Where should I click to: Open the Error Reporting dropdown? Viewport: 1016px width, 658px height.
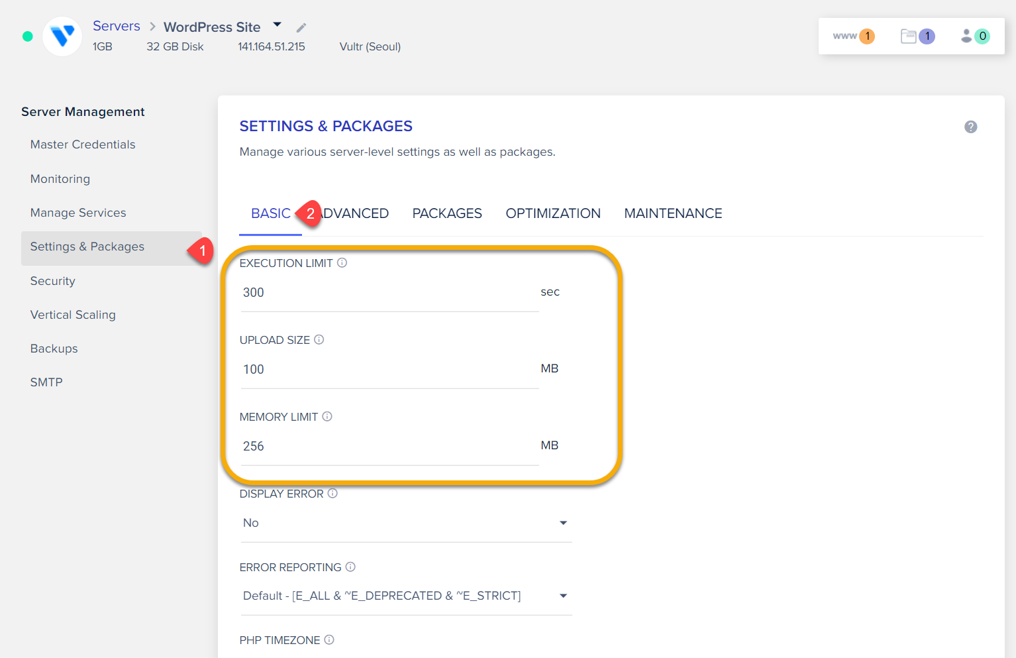pos(563,596)
